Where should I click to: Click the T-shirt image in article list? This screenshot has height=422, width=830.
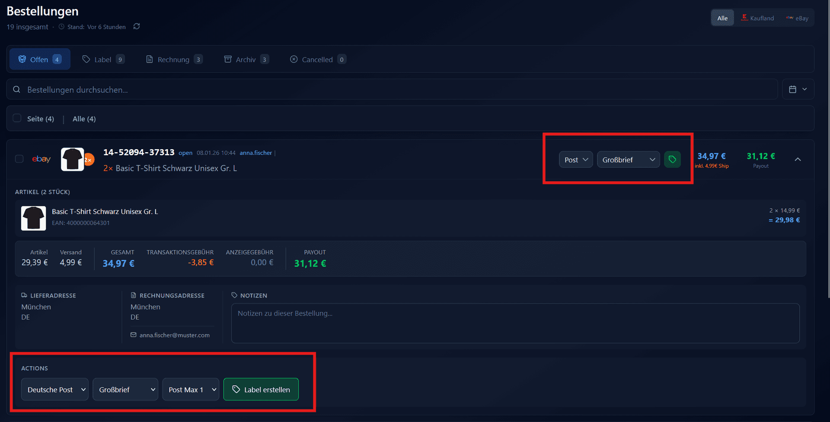click(33, 218)
